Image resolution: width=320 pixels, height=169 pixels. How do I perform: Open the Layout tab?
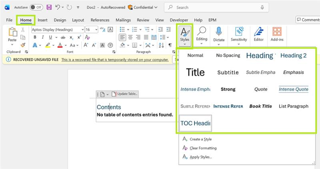pos(78,20)
